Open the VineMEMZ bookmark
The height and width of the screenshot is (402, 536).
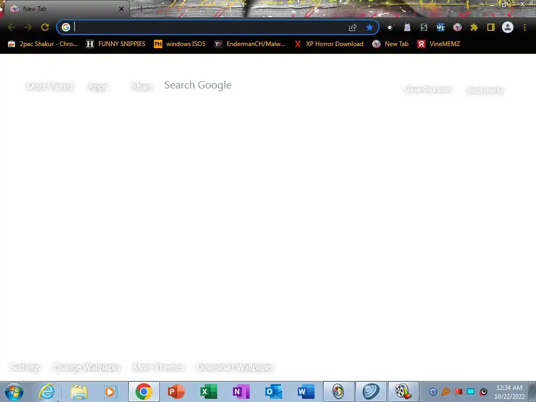(439, 44)
